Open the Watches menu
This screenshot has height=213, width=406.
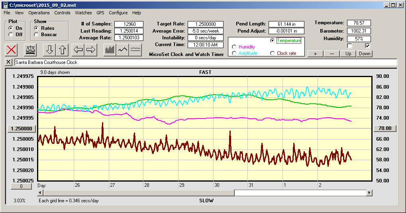tap(83, 13)
